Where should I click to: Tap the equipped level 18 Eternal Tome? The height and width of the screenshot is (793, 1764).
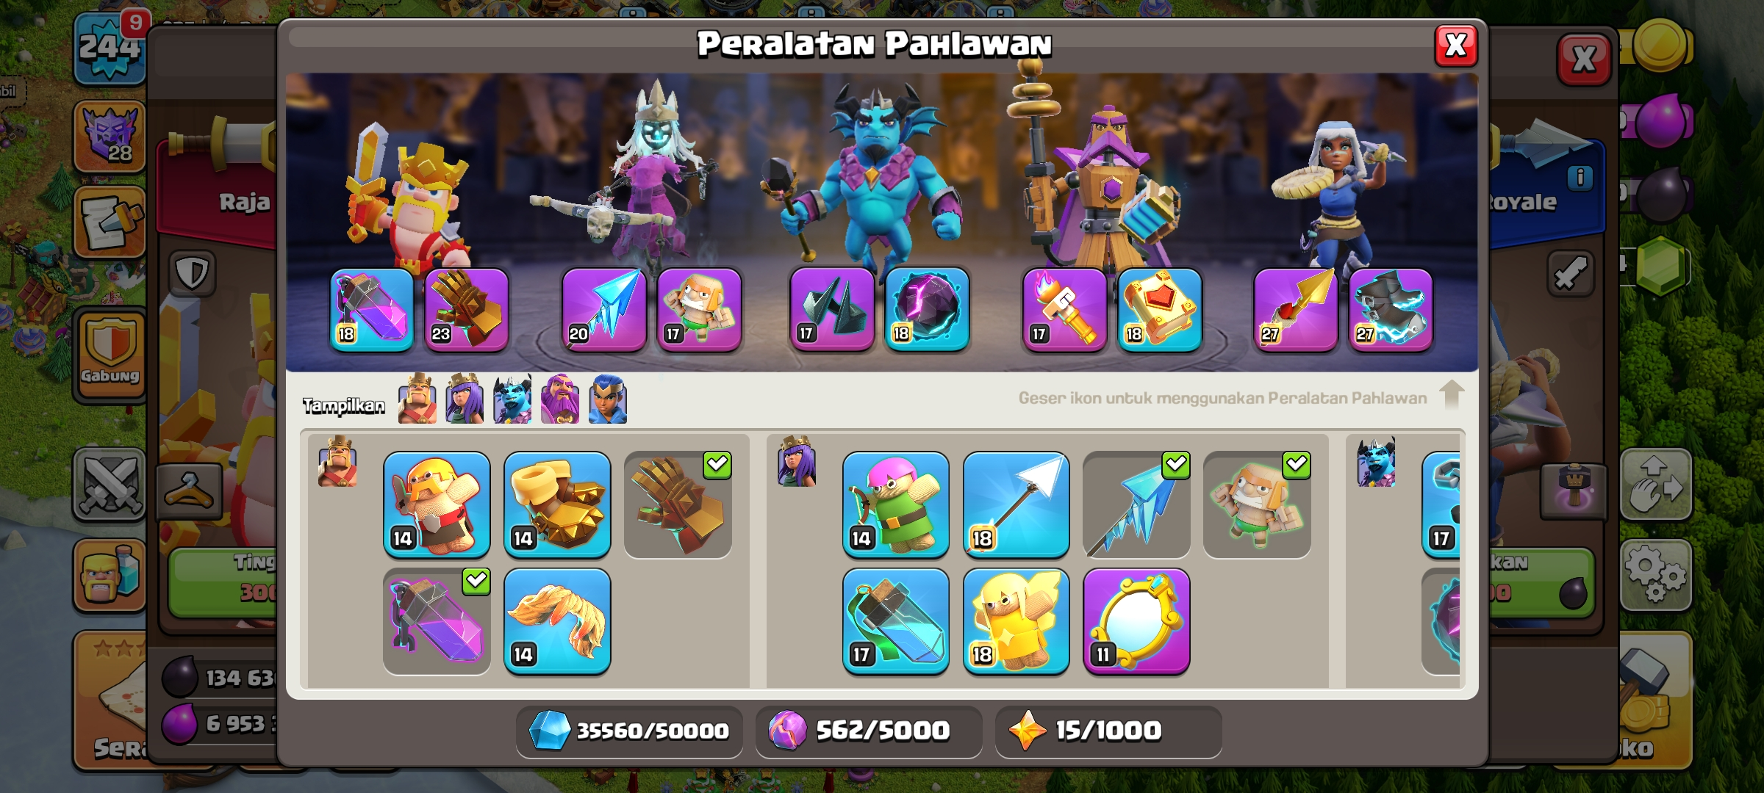coord(1160,310)
